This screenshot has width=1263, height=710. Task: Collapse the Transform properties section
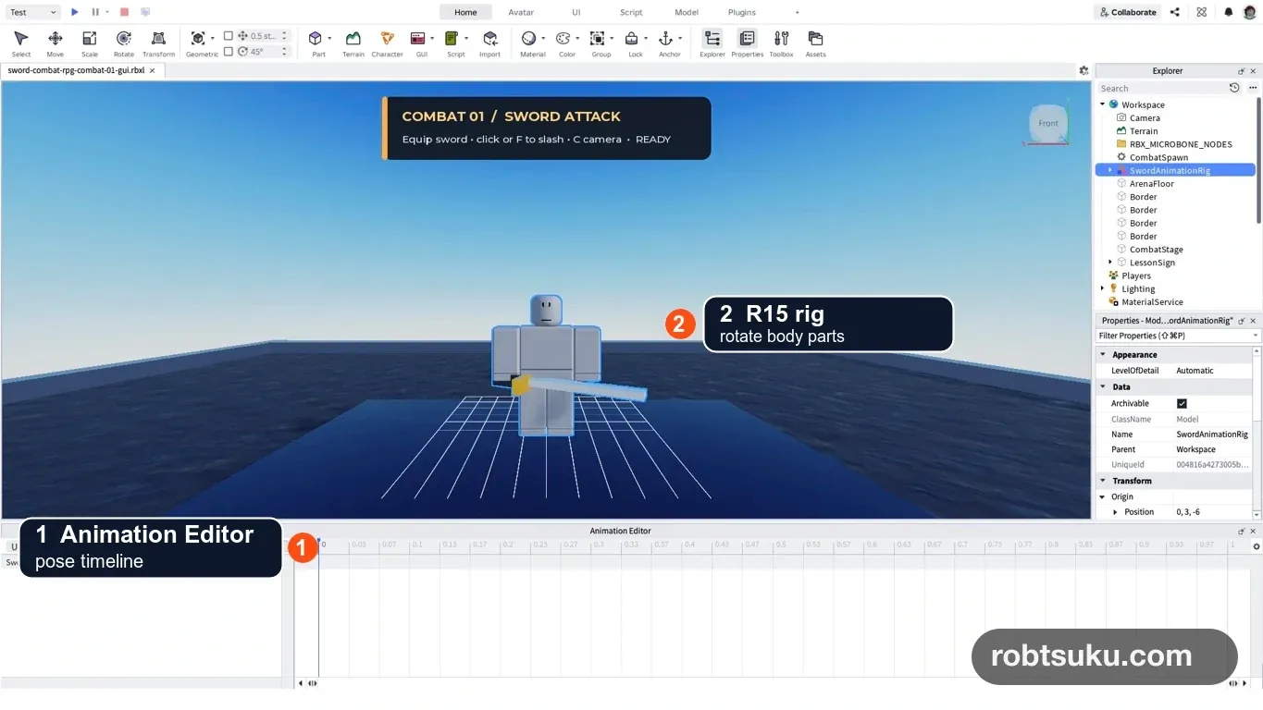(1102, 481)
